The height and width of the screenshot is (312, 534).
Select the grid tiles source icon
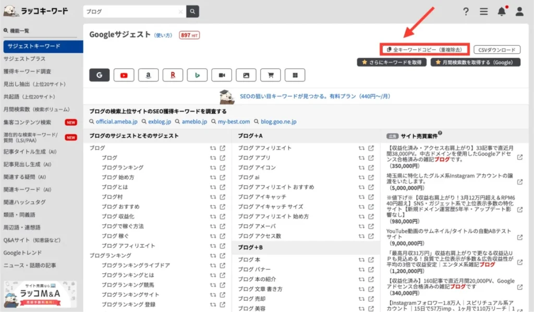click(x=295, y=75)
